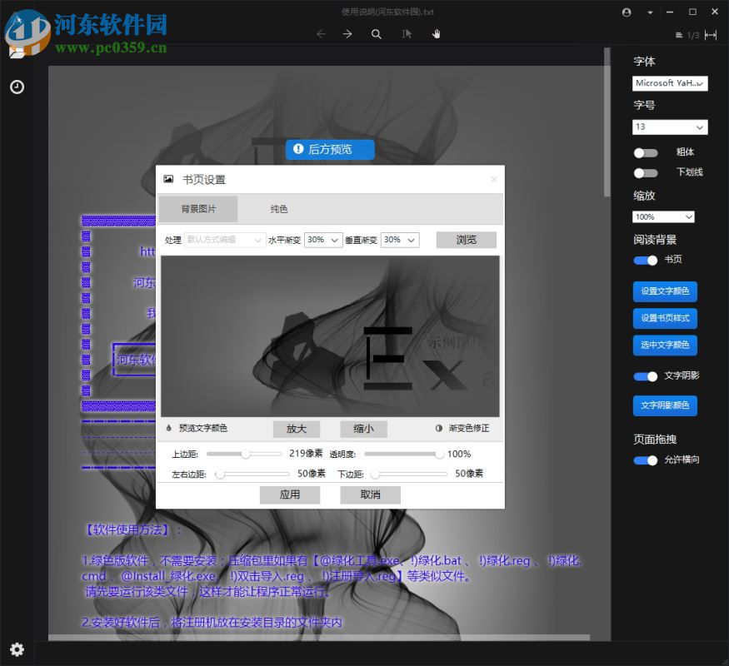Image resolution: width=729 pixels, height=666 pixels.
Task: Click the back navigation arrow
Action: 322,33
